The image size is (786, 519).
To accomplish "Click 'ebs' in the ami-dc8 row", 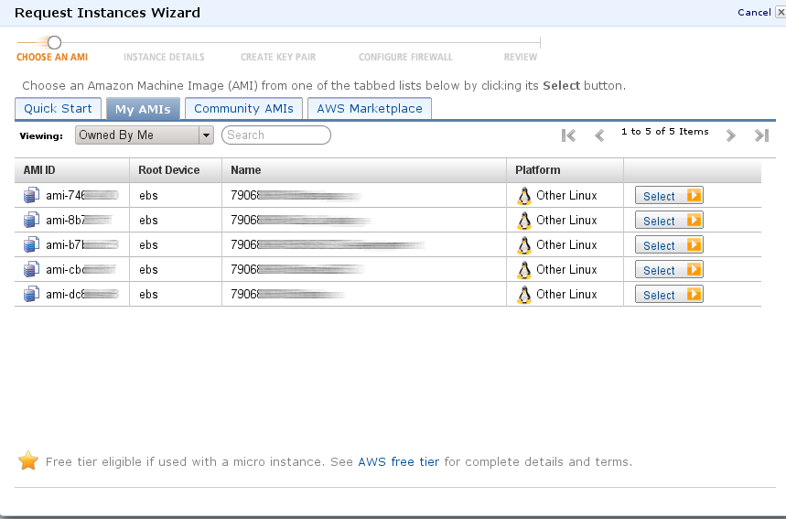I will click(x=148, y=295).
